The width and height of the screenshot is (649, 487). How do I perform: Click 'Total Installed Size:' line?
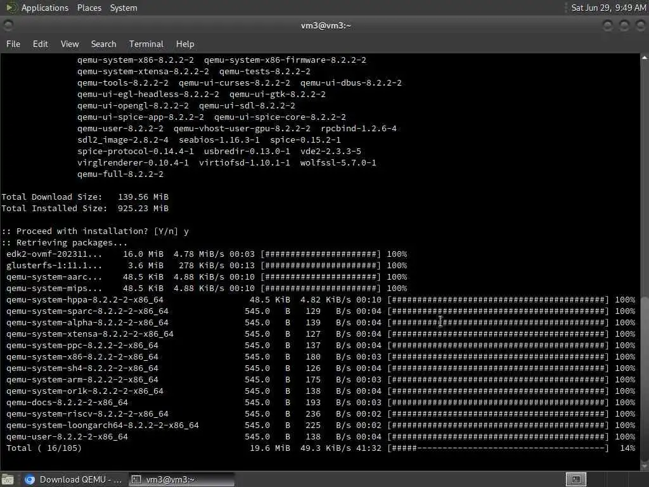tap(85, 208)
